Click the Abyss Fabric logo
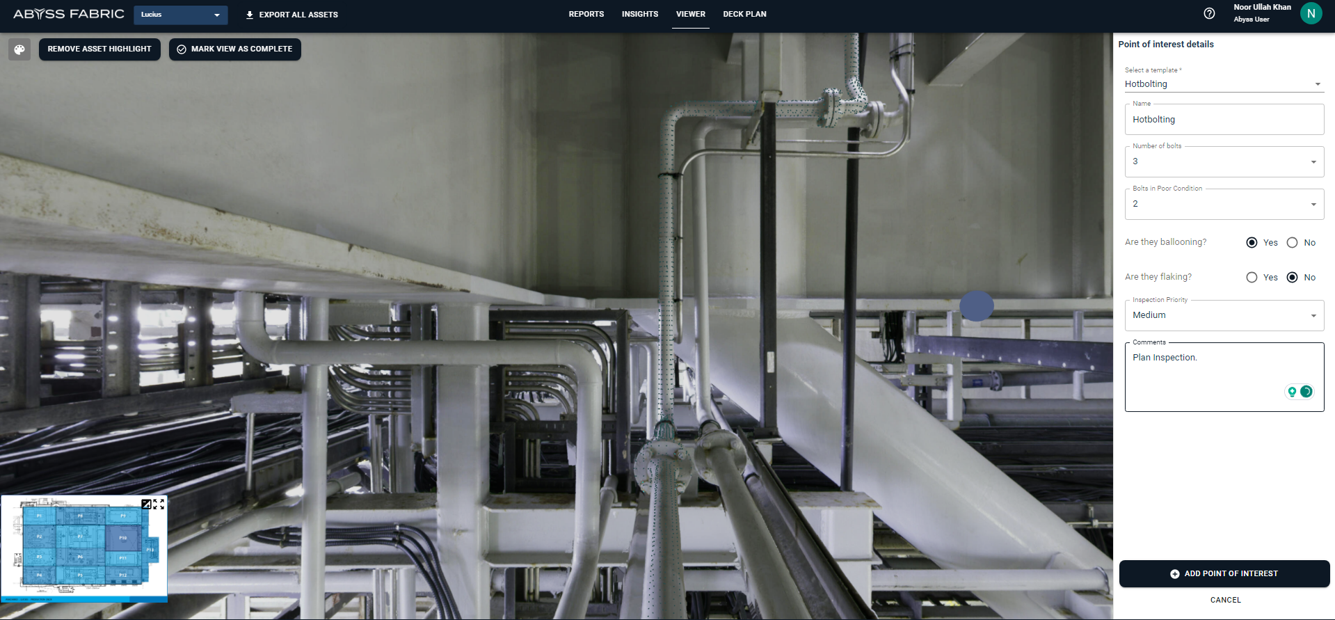 point(68,14)
